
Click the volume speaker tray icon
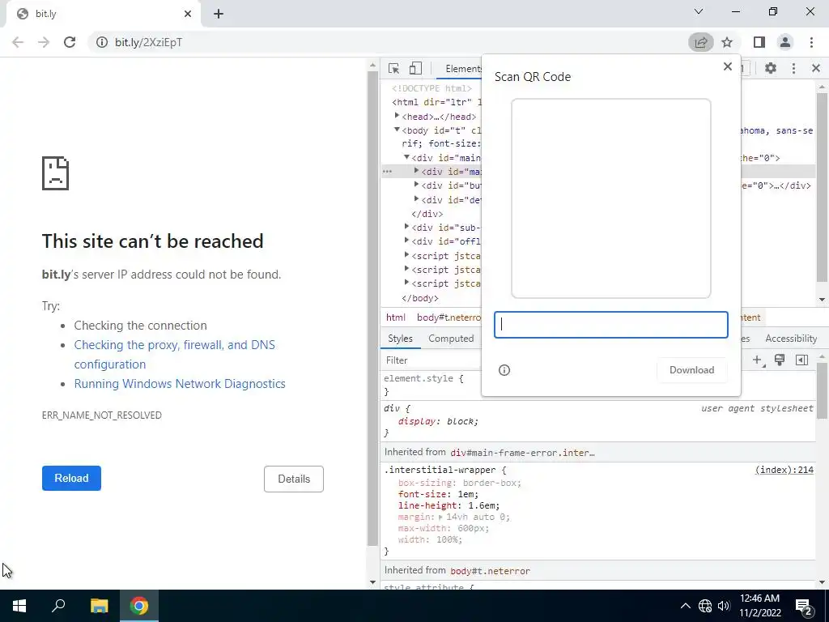(724, 606)
